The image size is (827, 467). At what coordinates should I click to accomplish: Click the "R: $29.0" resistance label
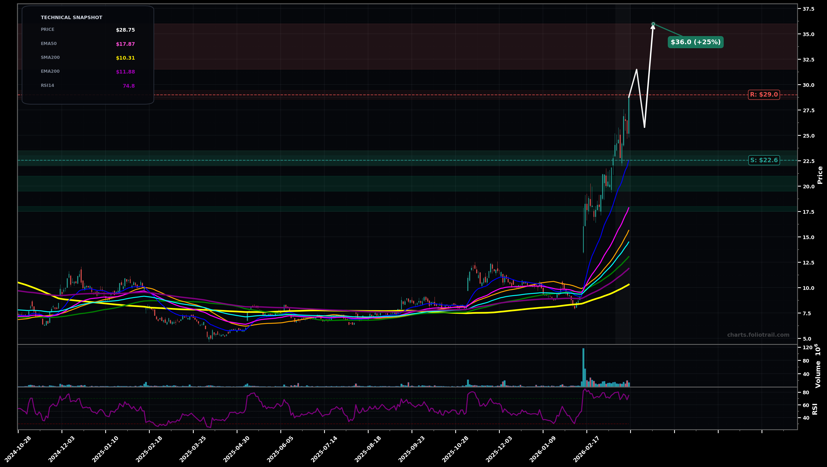(x=764, y=95)
